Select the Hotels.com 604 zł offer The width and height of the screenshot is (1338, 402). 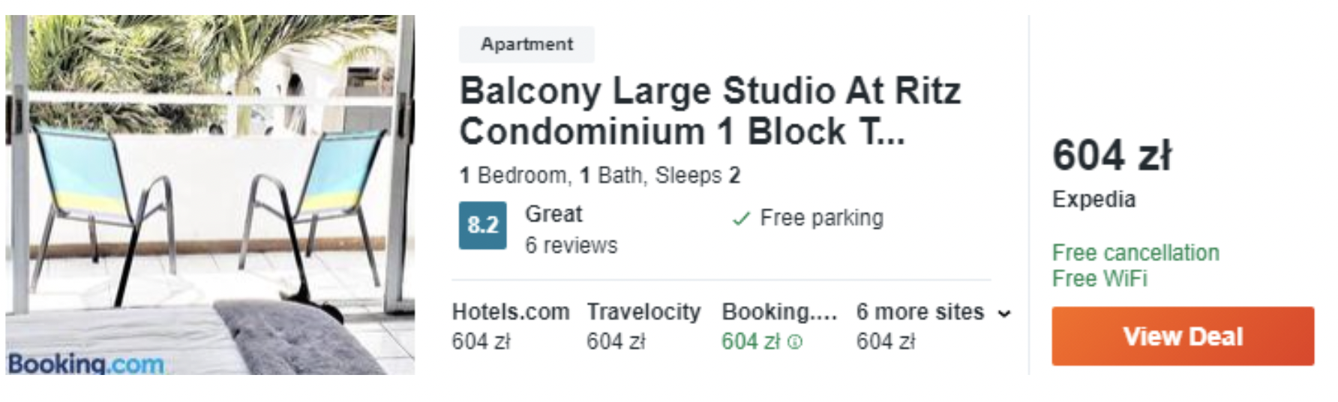click(x=510, y=326)
